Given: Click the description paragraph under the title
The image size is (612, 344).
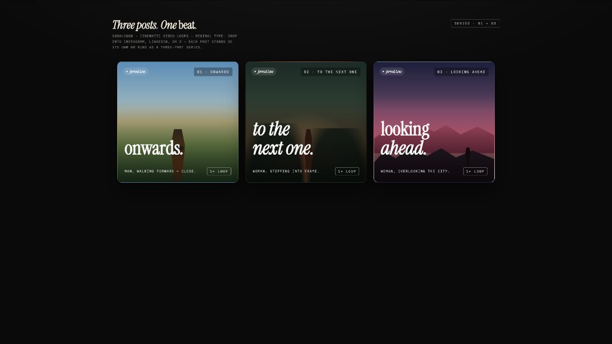Looking at the screenshot, I should [x=175, y=41].
